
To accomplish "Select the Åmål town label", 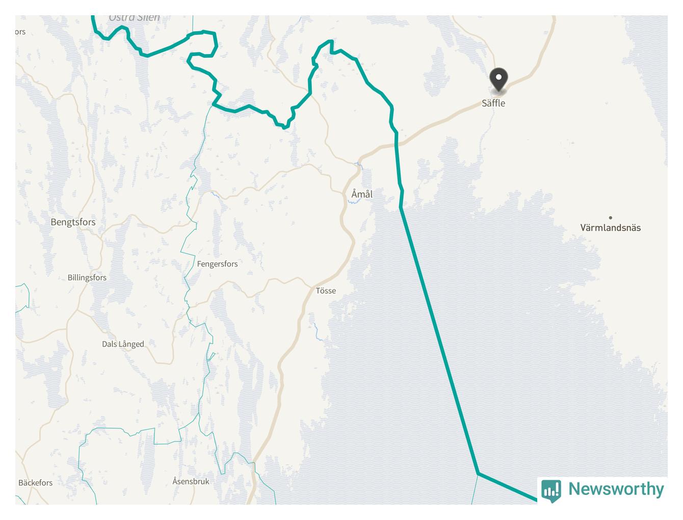I will point(362,194).
